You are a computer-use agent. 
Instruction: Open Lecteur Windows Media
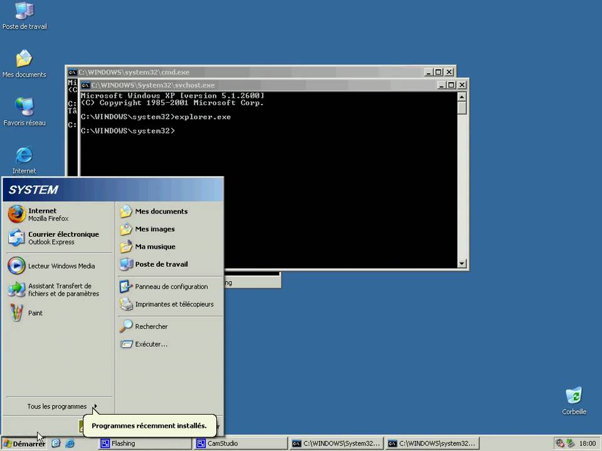point(59,266)
